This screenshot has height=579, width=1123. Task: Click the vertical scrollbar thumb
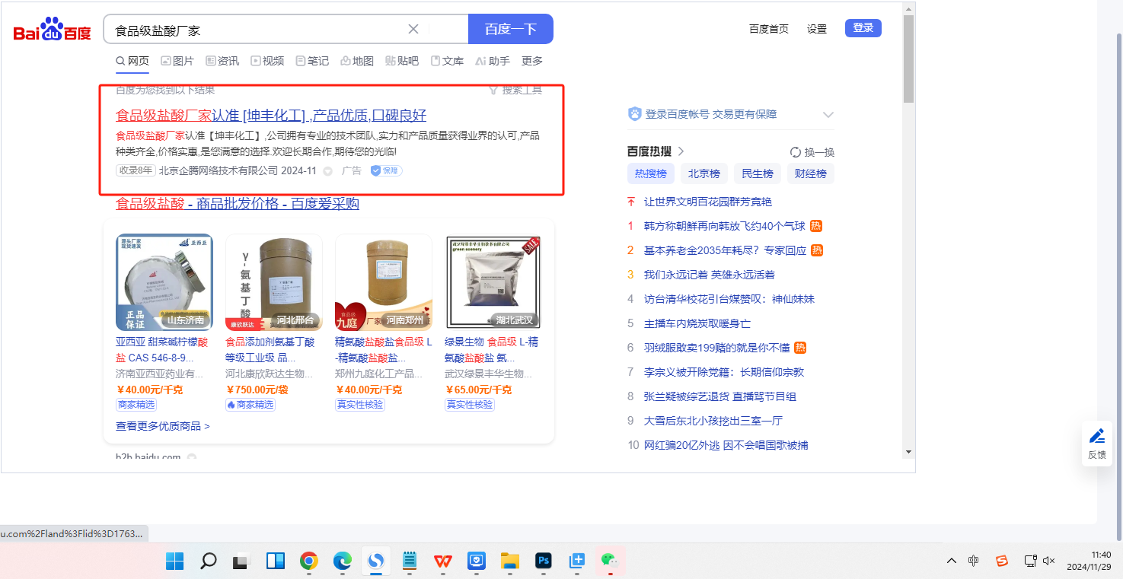coord(908,59)
